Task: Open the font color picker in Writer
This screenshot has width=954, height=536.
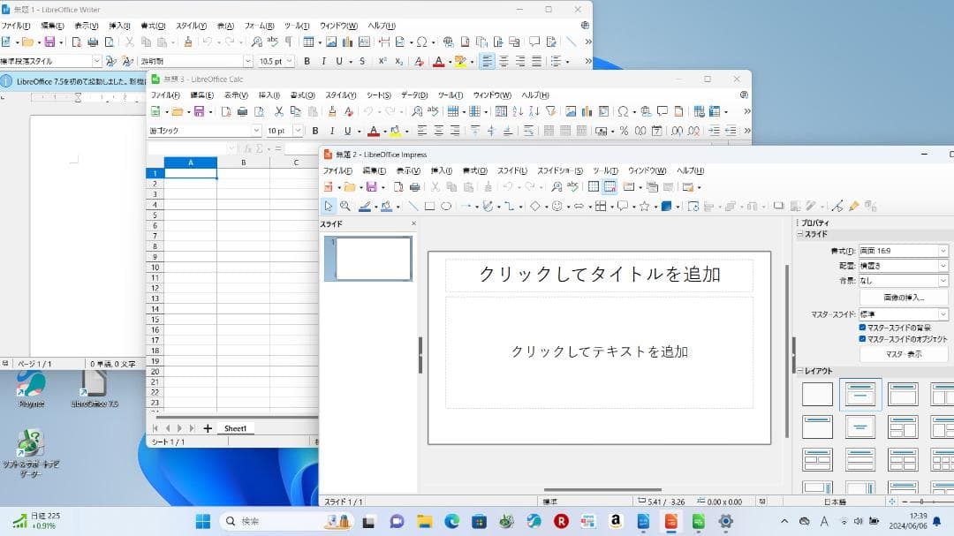Action: tap(449, 61)
